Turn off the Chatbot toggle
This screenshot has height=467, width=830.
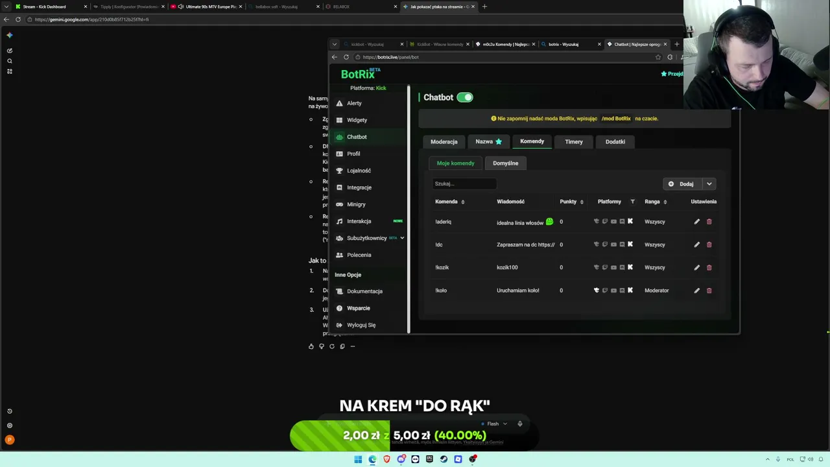click(x=465, y=97)
